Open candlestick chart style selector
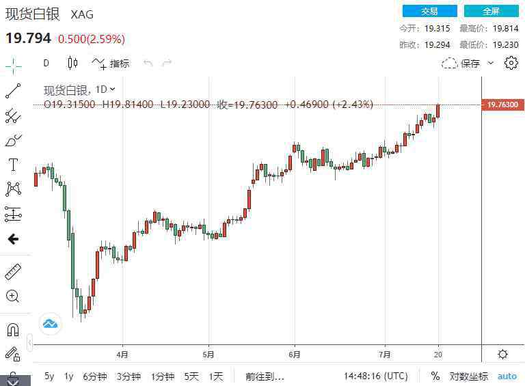This screenshot has width=525, height=386. coord(72,63)
